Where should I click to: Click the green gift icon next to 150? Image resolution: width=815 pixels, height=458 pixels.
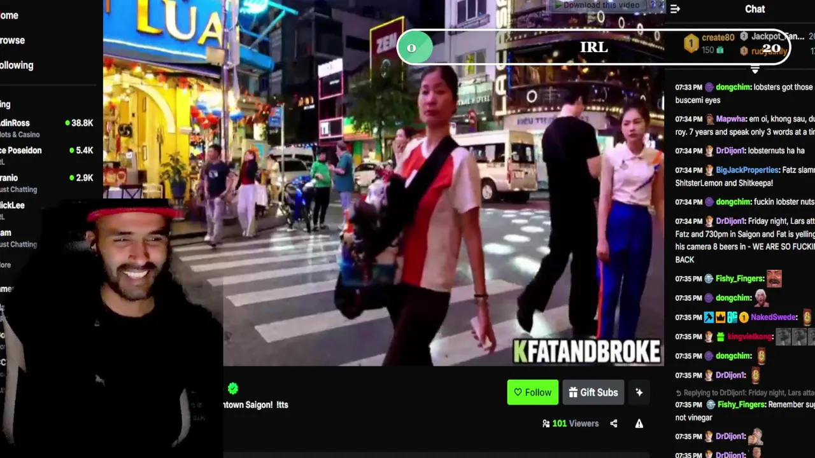720,50
